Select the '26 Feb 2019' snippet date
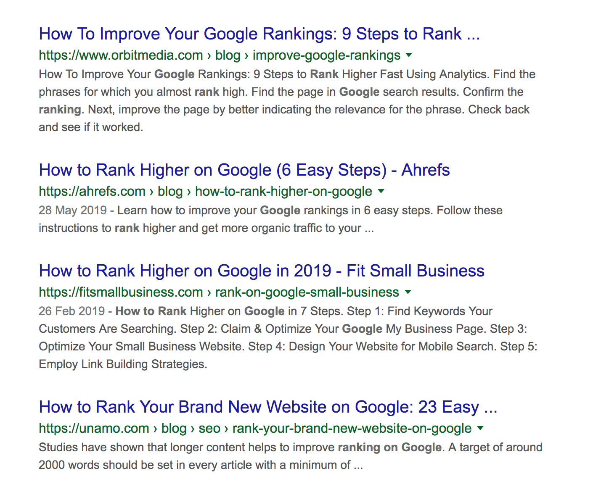 pyautogui.click(x=71, y=311)
